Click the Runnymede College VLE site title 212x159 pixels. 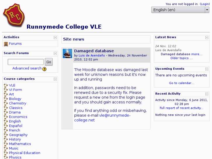[x=64, y=27]
